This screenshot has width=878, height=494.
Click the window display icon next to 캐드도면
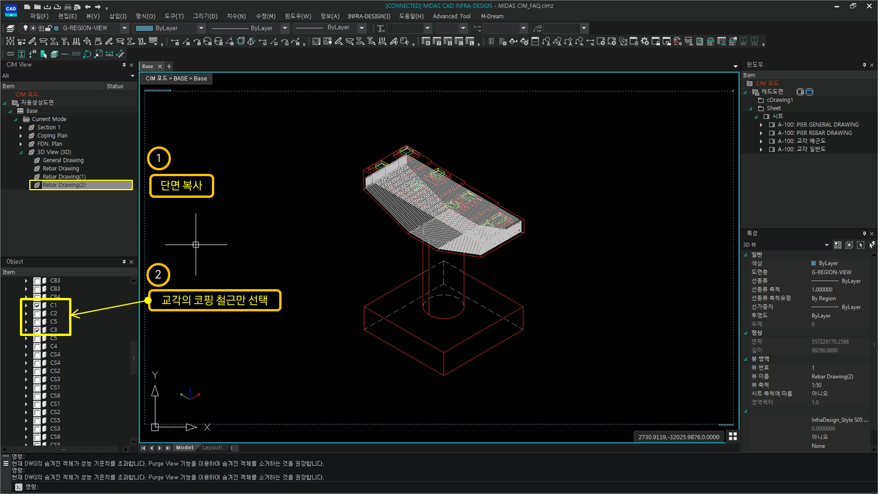point(800,91)
